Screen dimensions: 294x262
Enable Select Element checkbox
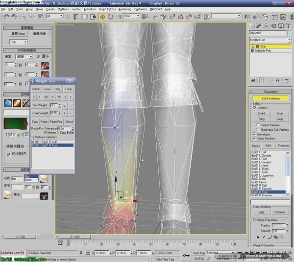point(258,125)
